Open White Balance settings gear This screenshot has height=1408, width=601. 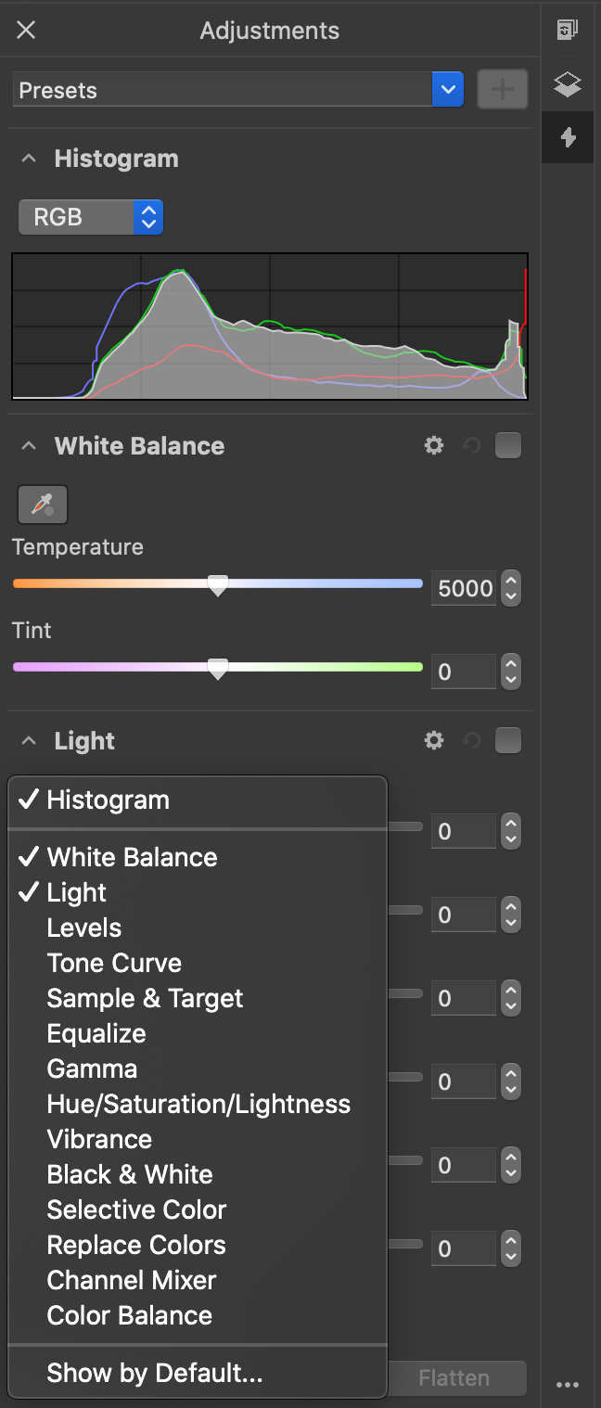[434, 446]
